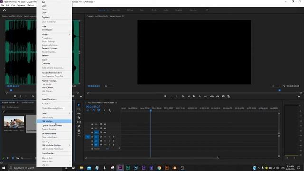304x171 pixels.
Task: Open timeline sequence panel menu
Action: tap(116, 103)
